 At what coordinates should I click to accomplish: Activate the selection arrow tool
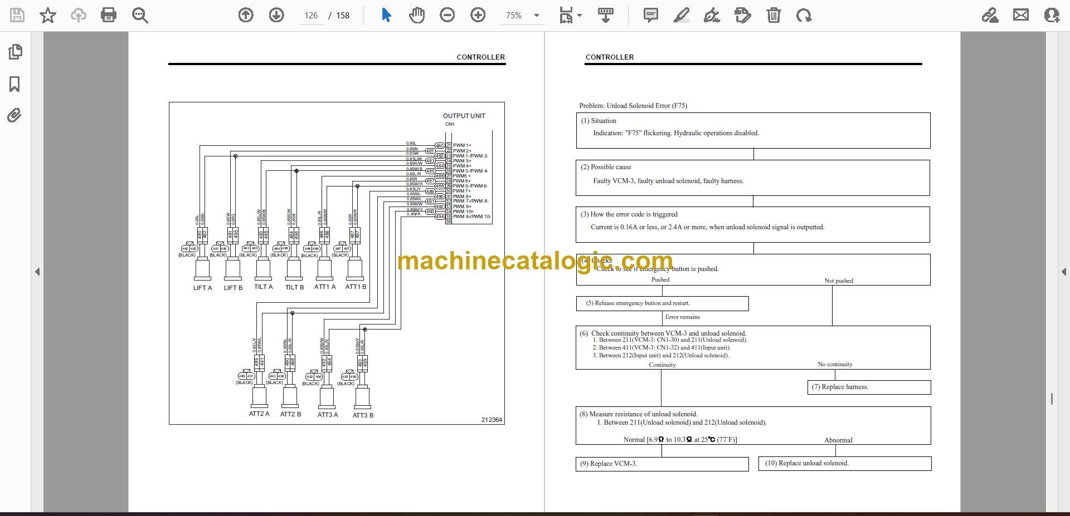point(386,15)
